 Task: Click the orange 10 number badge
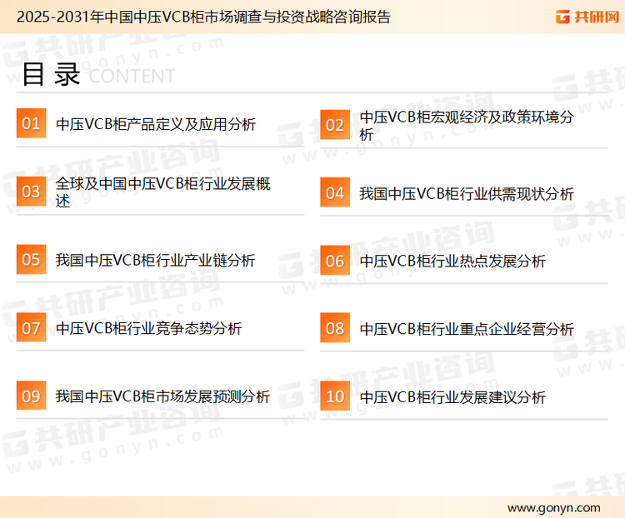click(x=335, y=396)
